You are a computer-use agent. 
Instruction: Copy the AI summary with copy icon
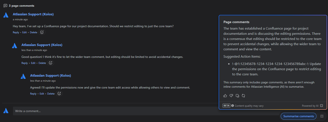(x=237, y=96)
